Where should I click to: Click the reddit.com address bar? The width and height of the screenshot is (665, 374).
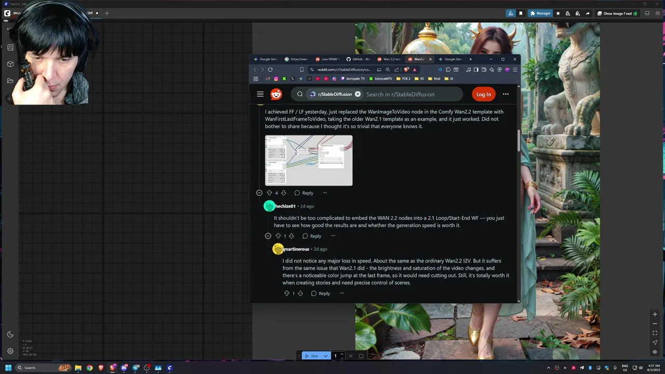(344, 70)
